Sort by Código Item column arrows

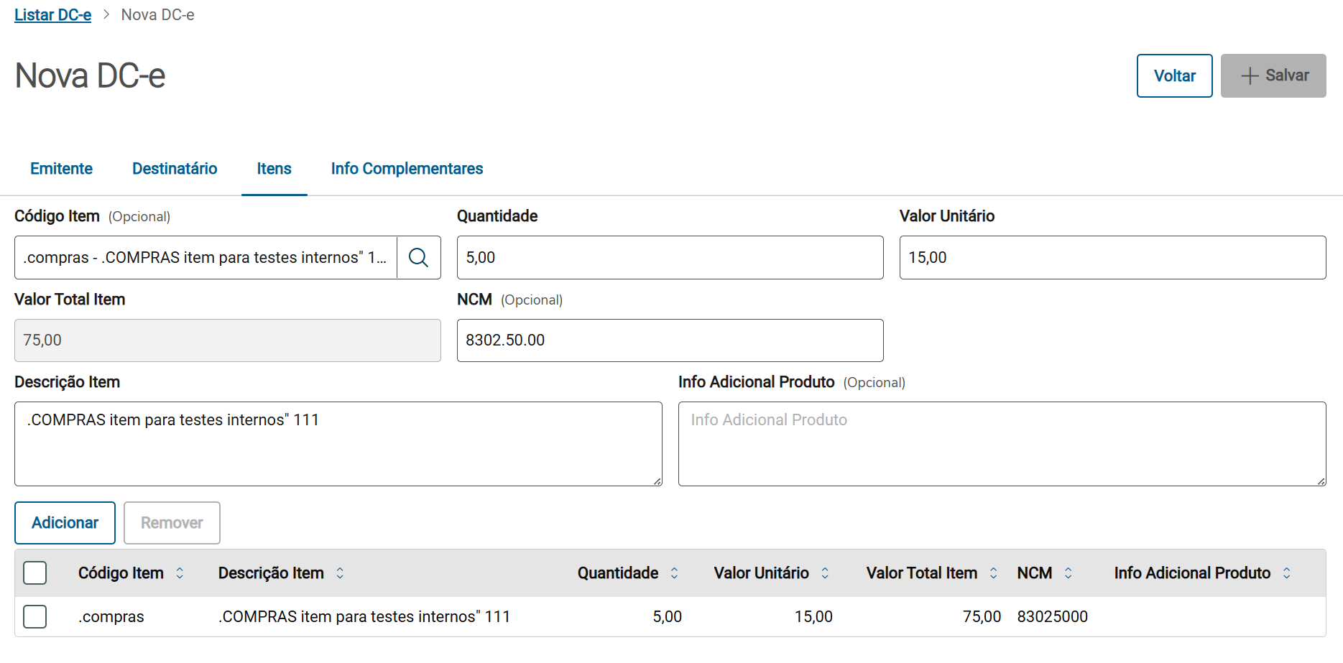pyautogui.click(x=180, y=573)
